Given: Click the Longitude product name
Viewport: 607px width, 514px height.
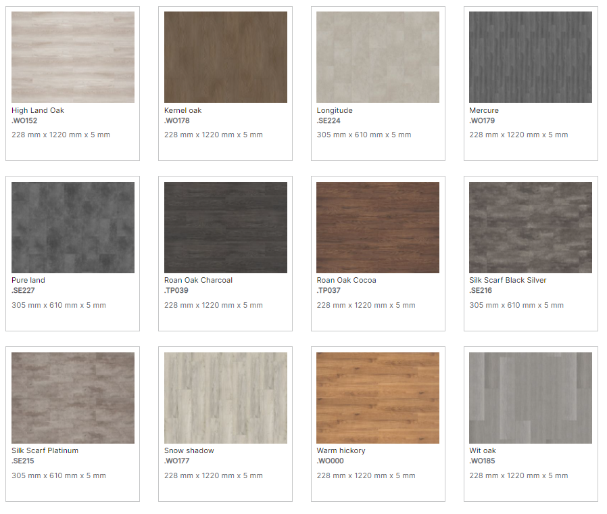Looking at the screenshot, I should pyautogui.click(x=335, y=110).
